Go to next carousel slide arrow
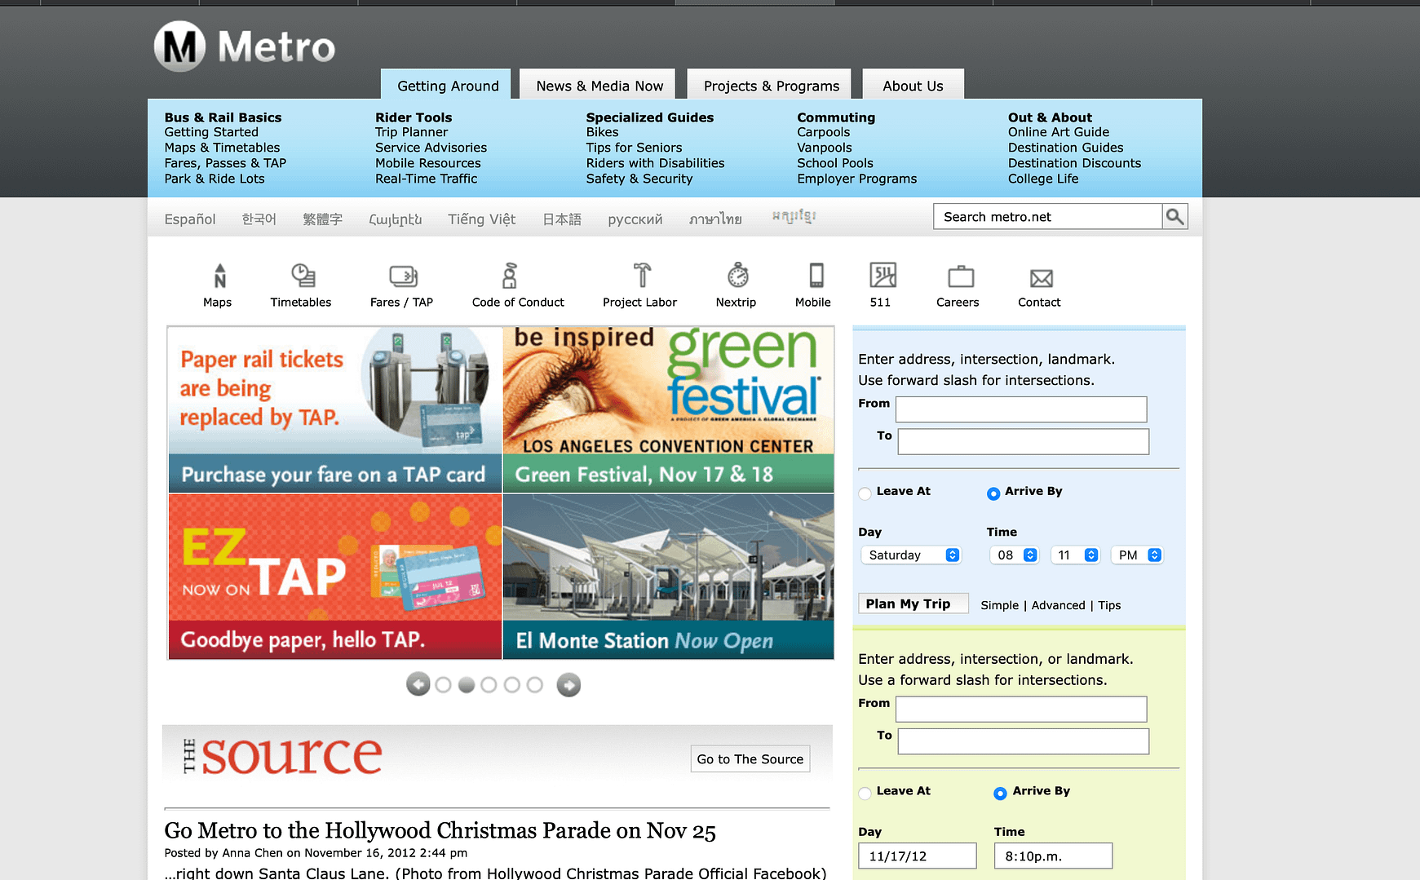 pos(568,684)
